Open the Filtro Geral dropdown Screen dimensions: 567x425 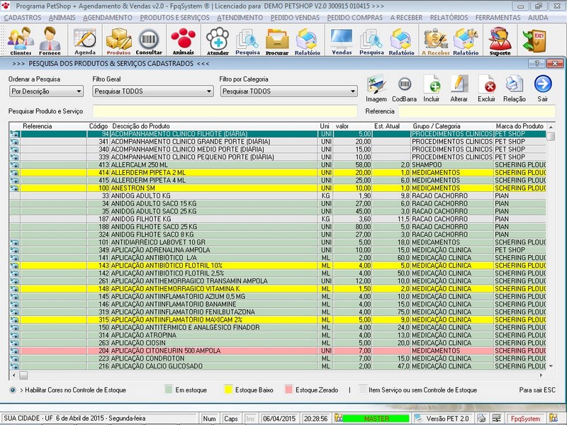tap(208, 91)
